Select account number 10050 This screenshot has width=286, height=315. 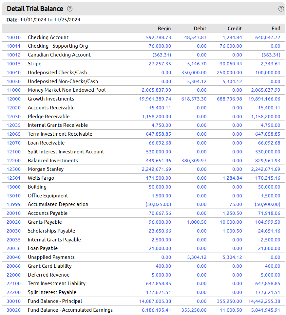pos(14,81)
